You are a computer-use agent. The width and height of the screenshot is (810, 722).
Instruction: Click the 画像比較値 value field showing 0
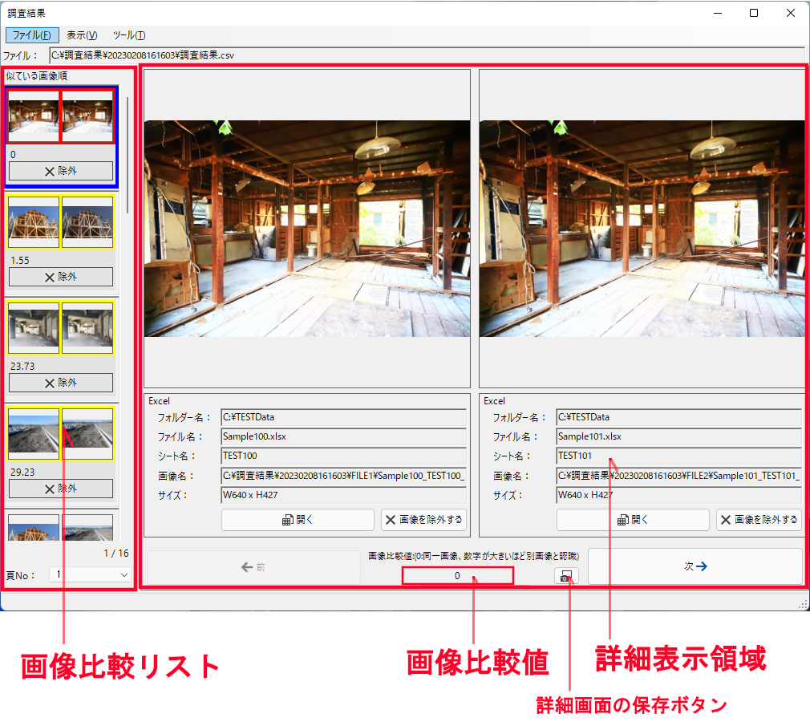pyautogui.click(x=457, y=576)
